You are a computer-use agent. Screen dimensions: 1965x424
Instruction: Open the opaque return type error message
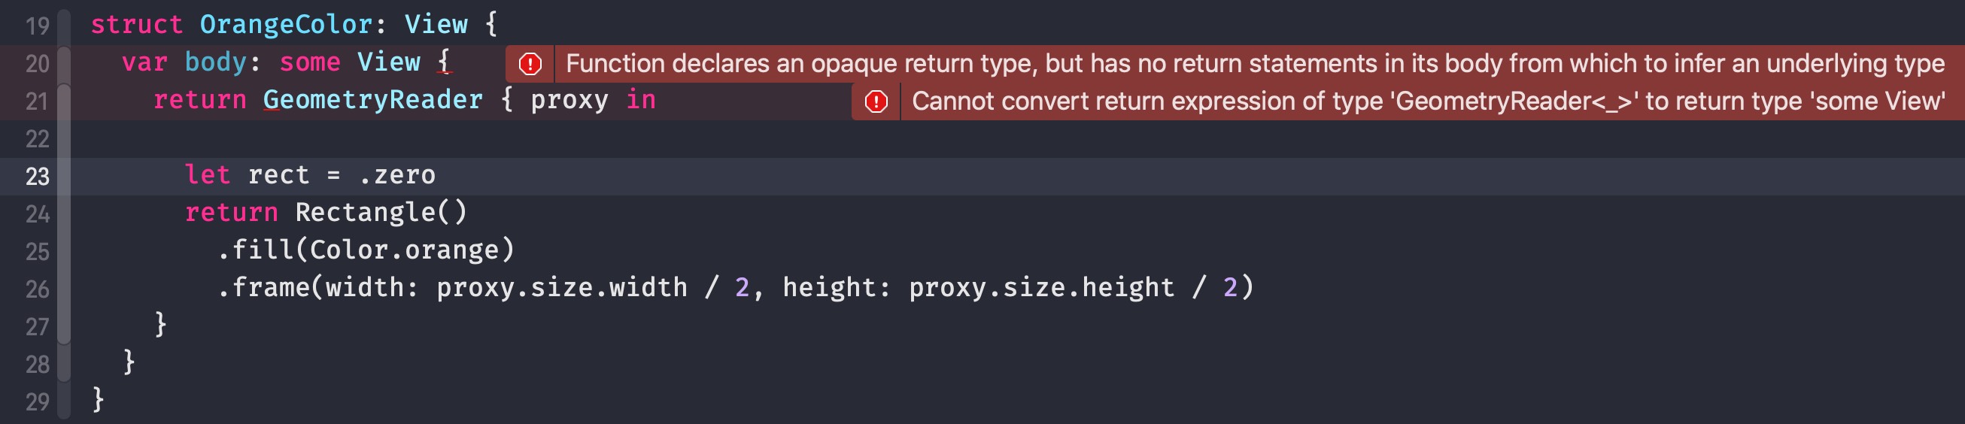point(1255,63)
